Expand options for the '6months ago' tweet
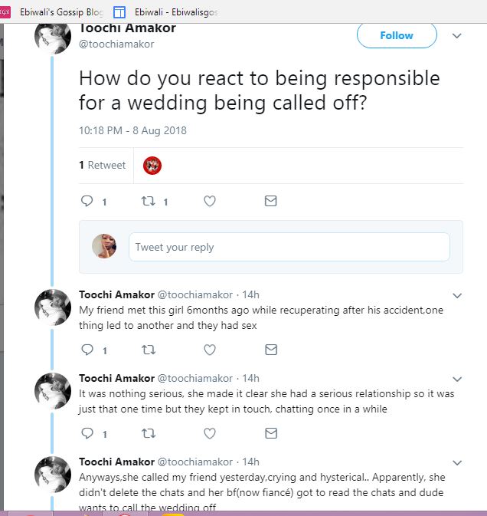The height and width of the screenshot is (516, 487). pos(457,295)
